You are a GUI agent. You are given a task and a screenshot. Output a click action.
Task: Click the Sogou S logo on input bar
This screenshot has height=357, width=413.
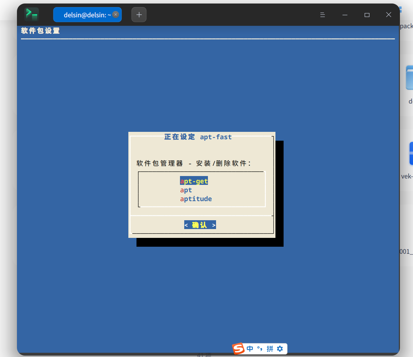(x=238, y=349)
